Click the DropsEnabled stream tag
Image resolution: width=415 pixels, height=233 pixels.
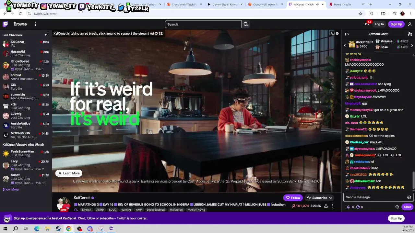click(156, 210)
